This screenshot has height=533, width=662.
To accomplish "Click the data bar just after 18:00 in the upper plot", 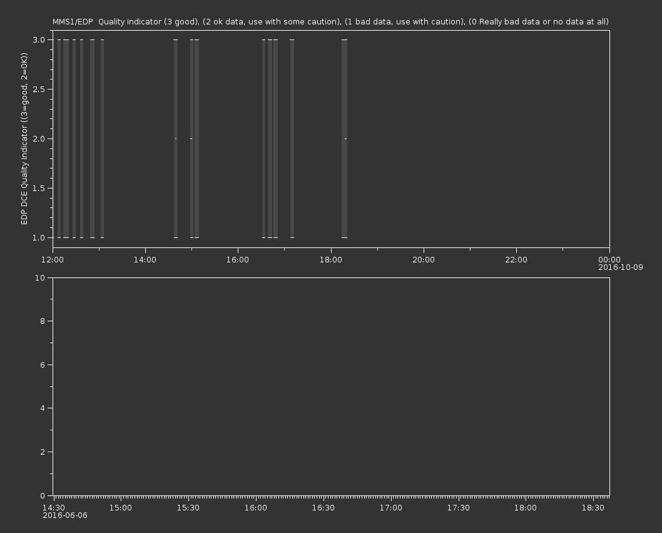I will pos(345,138).
